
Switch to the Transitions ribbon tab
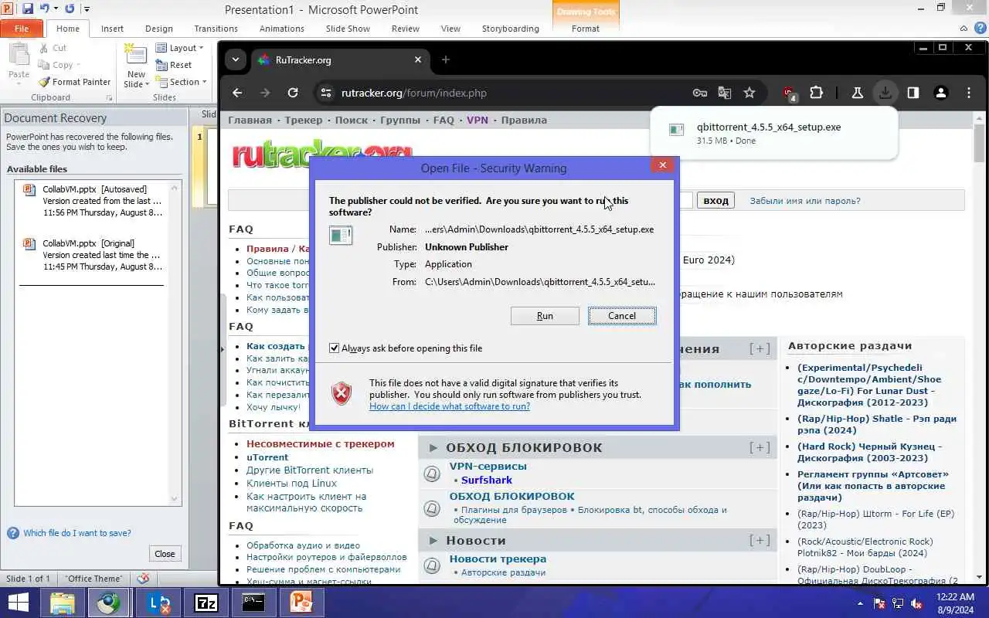216,29
